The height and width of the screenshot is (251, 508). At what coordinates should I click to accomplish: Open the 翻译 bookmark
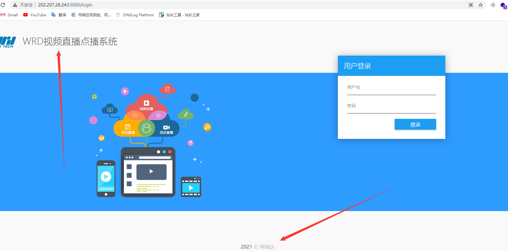pyautogui.click(x=59, y=15)
